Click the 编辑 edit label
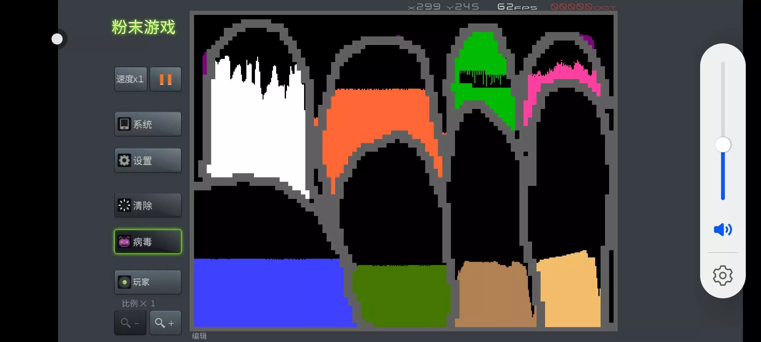Screen dimensions: 761x342 click(x=199, y=336)
